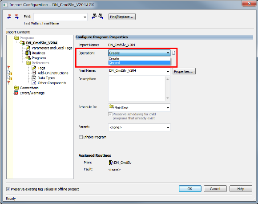
Task: Enable the Inhibit Program checkbox
Action: (x=81, y=137)
